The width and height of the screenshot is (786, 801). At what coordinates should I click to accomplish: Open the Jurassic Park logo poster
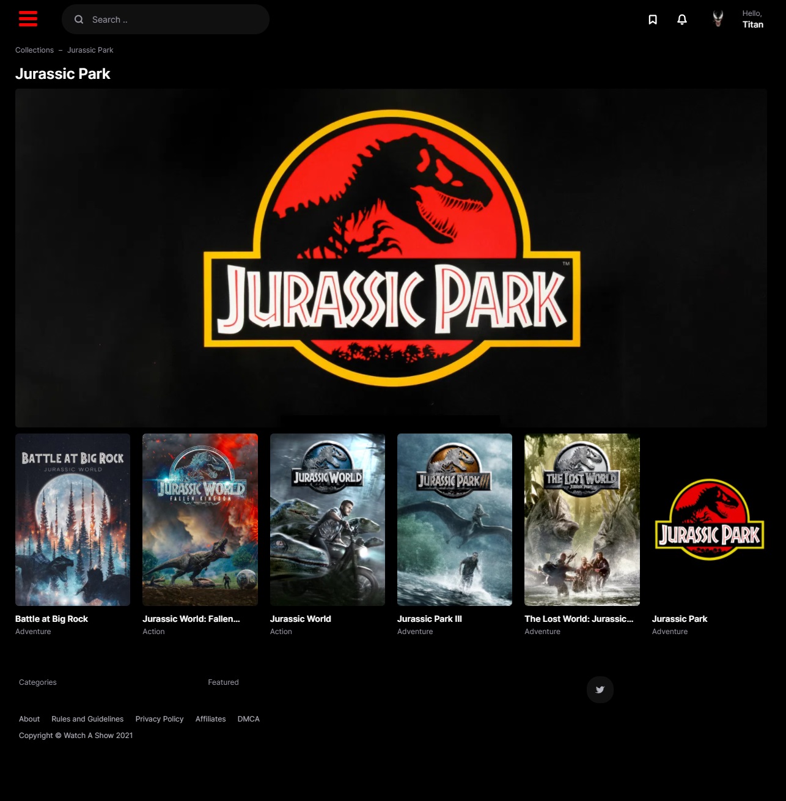710,520
